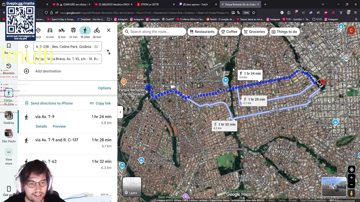Open São Paulo recent item in sidebar

pos(9,136)
